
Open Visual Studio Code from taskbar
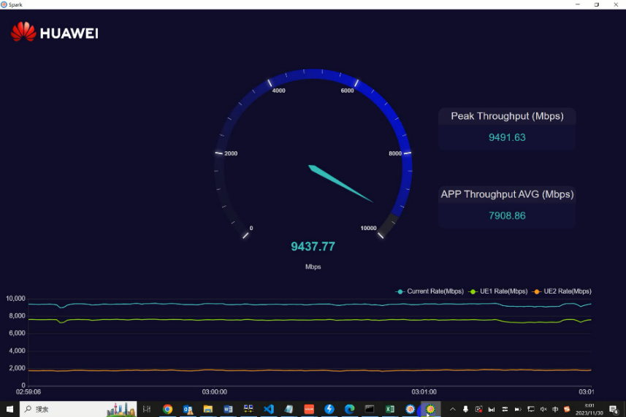[x=269, y=409]
